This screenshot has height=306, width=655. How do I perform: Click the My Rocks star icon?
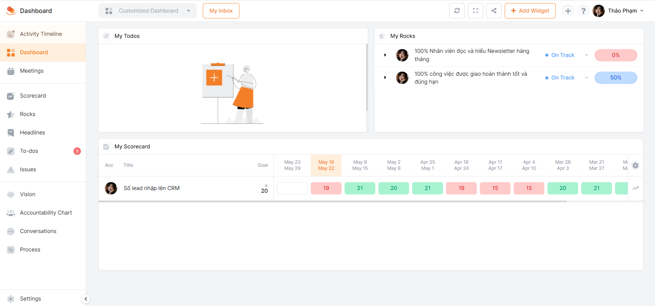(x=382, y=36)
